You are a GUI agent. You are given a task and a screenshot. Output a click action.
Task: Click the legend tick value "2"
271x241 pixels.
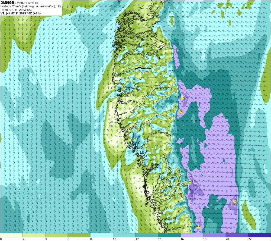pyautogui.click(x=23, y=239)
